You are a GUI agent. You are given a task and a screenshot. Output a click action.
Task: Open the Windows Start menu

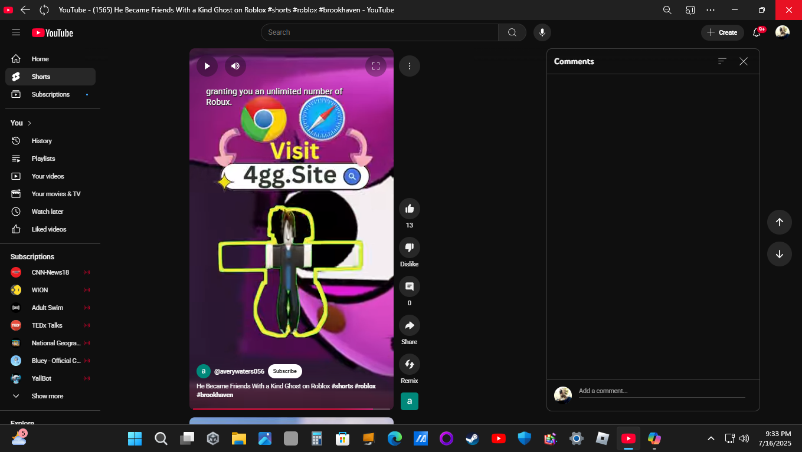pos(135,438)
